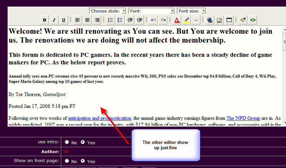Viewport: 286px width, 168px height.
Task: Open the anticipation and prognostication link
Action: click(x=100, y=118)
